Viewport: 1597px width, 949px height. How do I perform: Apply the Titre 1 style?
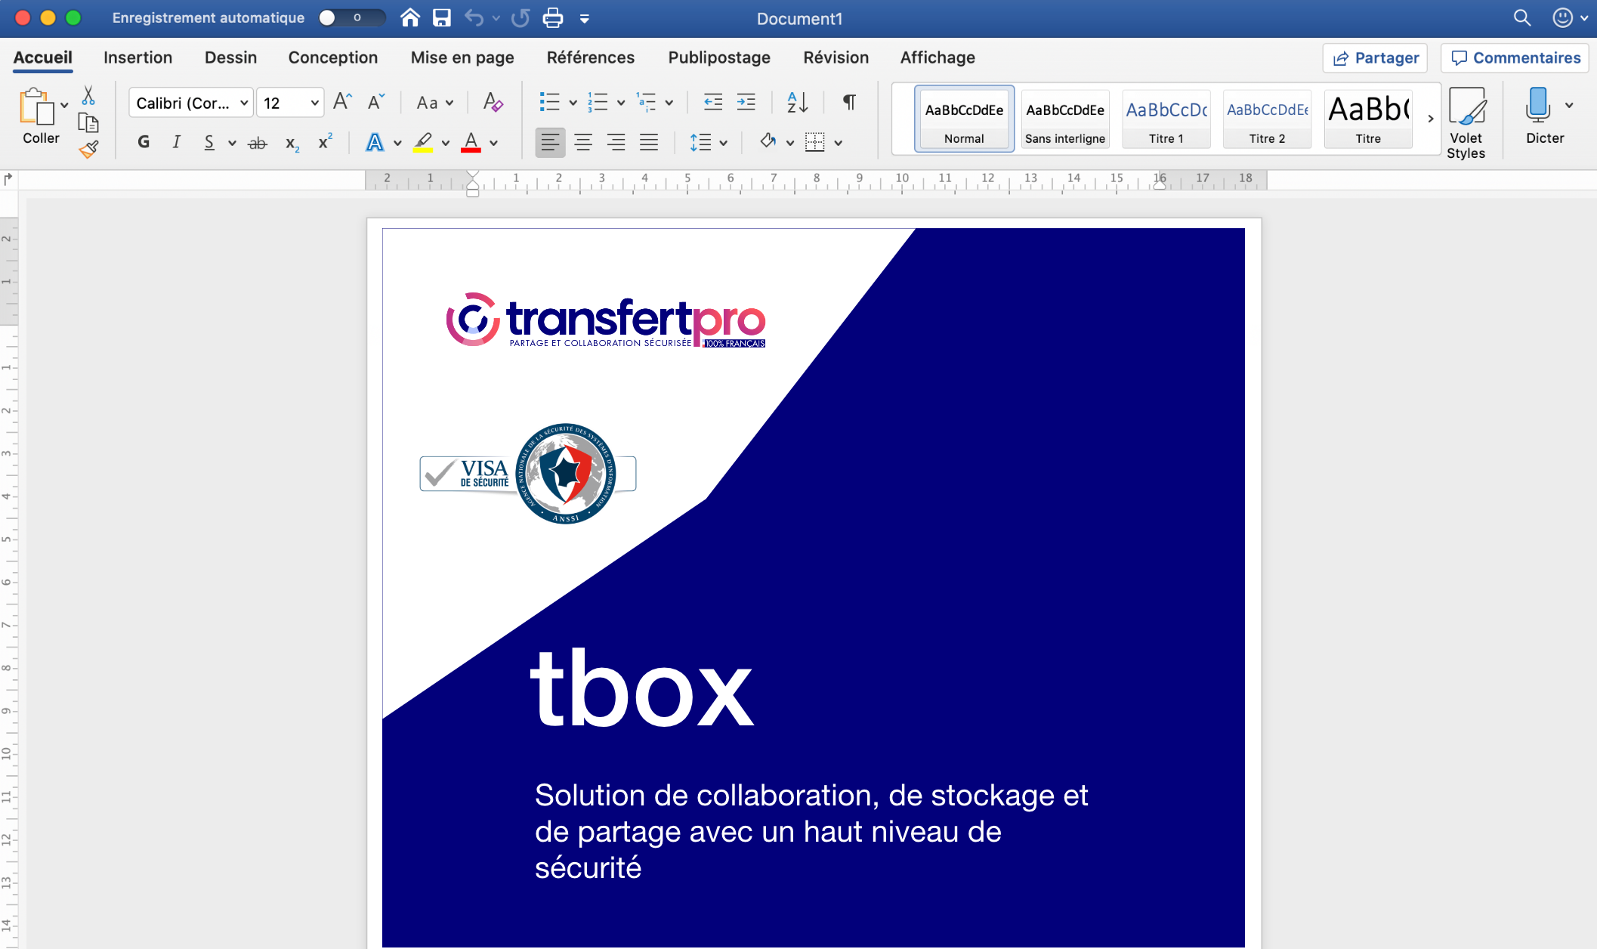pyautogui.click(x=1166, y=119)
